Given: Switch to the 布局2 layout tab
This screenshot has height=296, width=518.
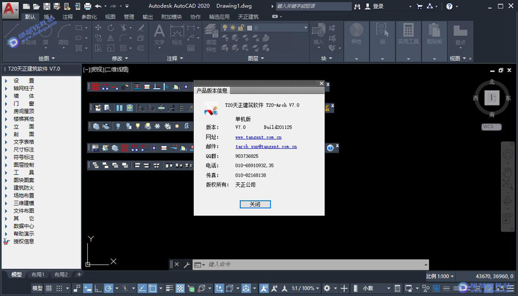Looking at the screenshot, I should [61, 275].
